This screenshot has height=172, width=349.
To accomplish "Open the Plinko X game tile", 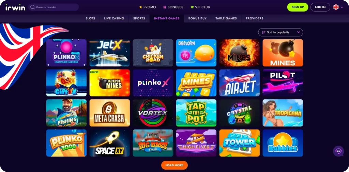I will pyautogui.click(x=153, y=83).
